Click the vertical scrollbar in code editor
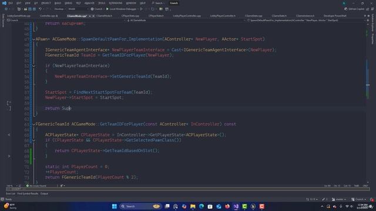 368,103
